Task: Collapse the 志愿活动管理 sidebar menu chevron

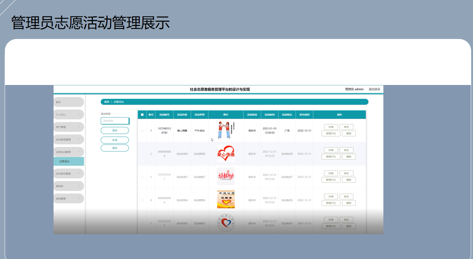Action: [79, 152]
